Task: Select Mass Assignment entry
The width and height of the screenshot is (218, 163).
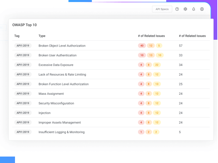Action: coord(111,94)
